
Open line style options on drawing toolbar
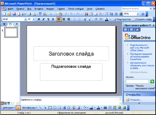coord(105,108)
